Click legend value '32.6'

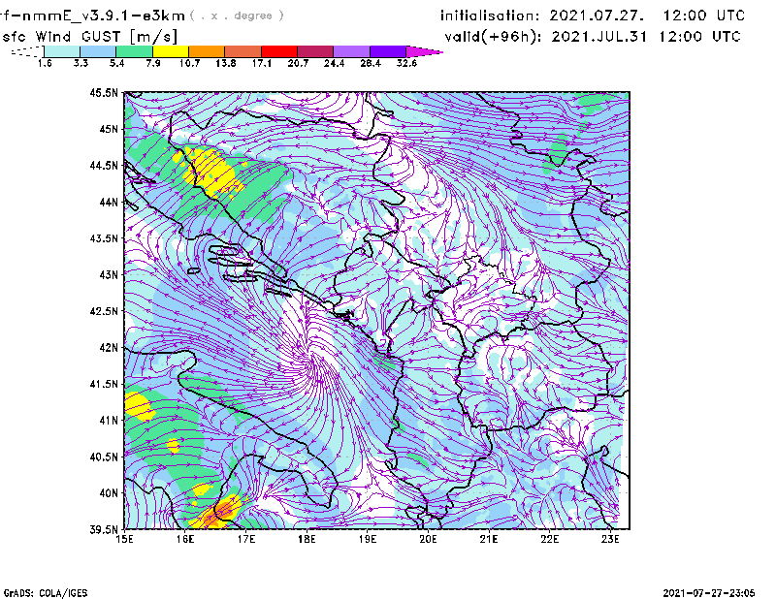[x=406, y=63]
